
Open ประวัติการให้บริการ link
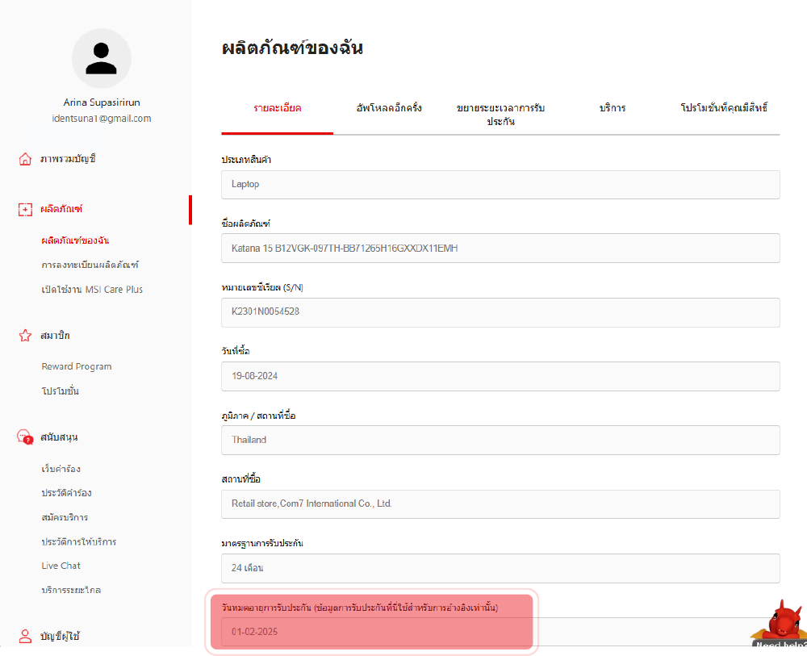[x=79, y=541]
